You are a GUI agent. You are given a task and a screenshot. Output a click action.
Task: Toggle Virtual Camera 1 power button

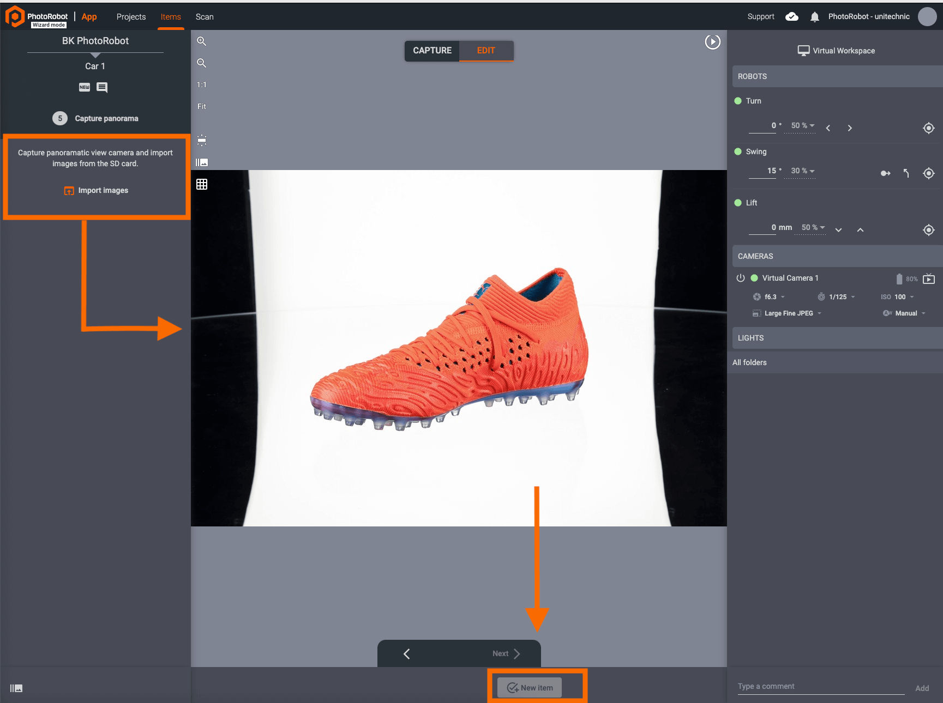point(740,278)
